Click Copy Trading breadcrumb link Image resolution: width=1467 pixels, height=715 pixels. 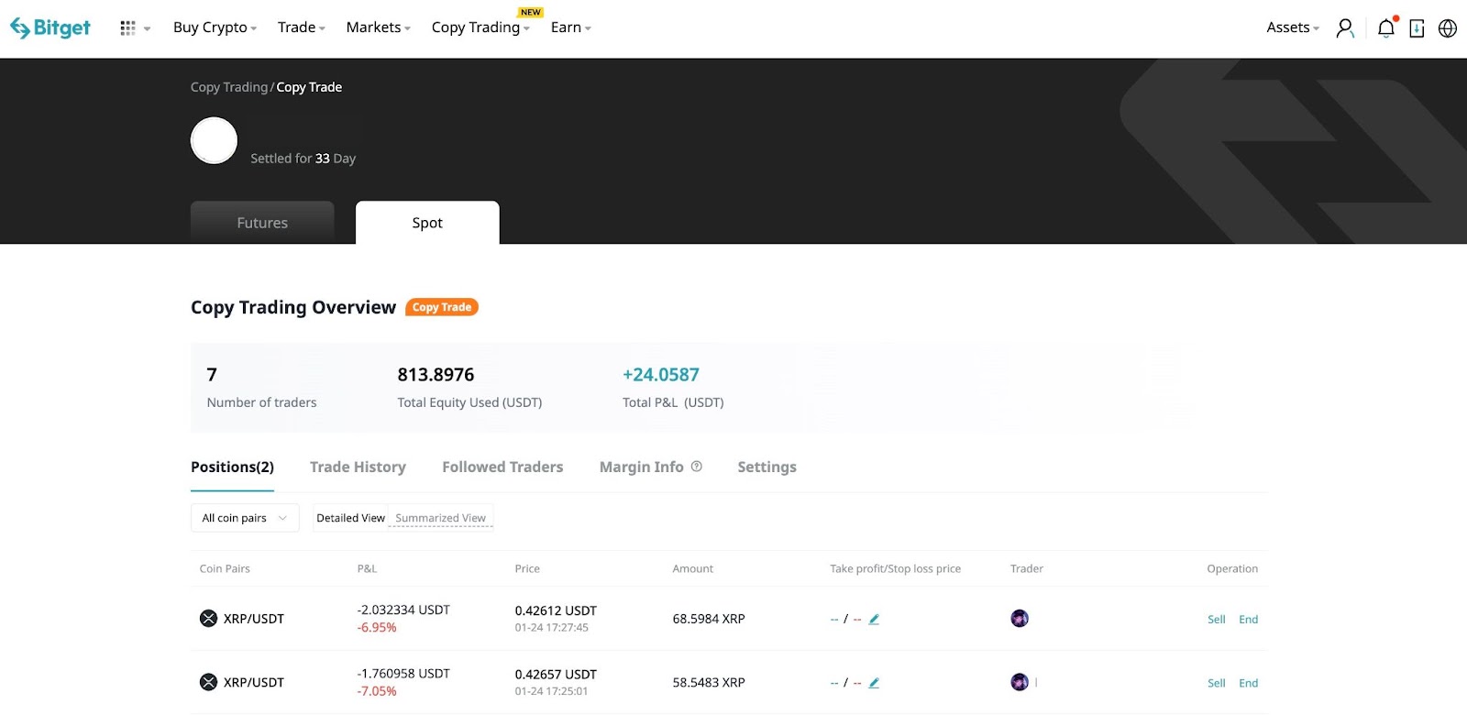229,87
